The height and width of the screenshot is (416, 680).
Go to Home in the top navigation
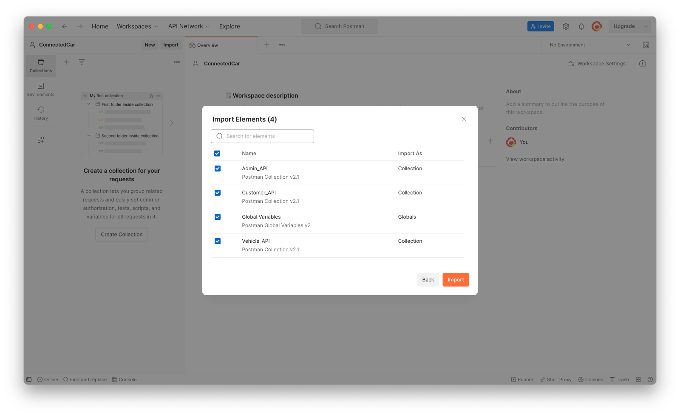click(x=100, y=26)
